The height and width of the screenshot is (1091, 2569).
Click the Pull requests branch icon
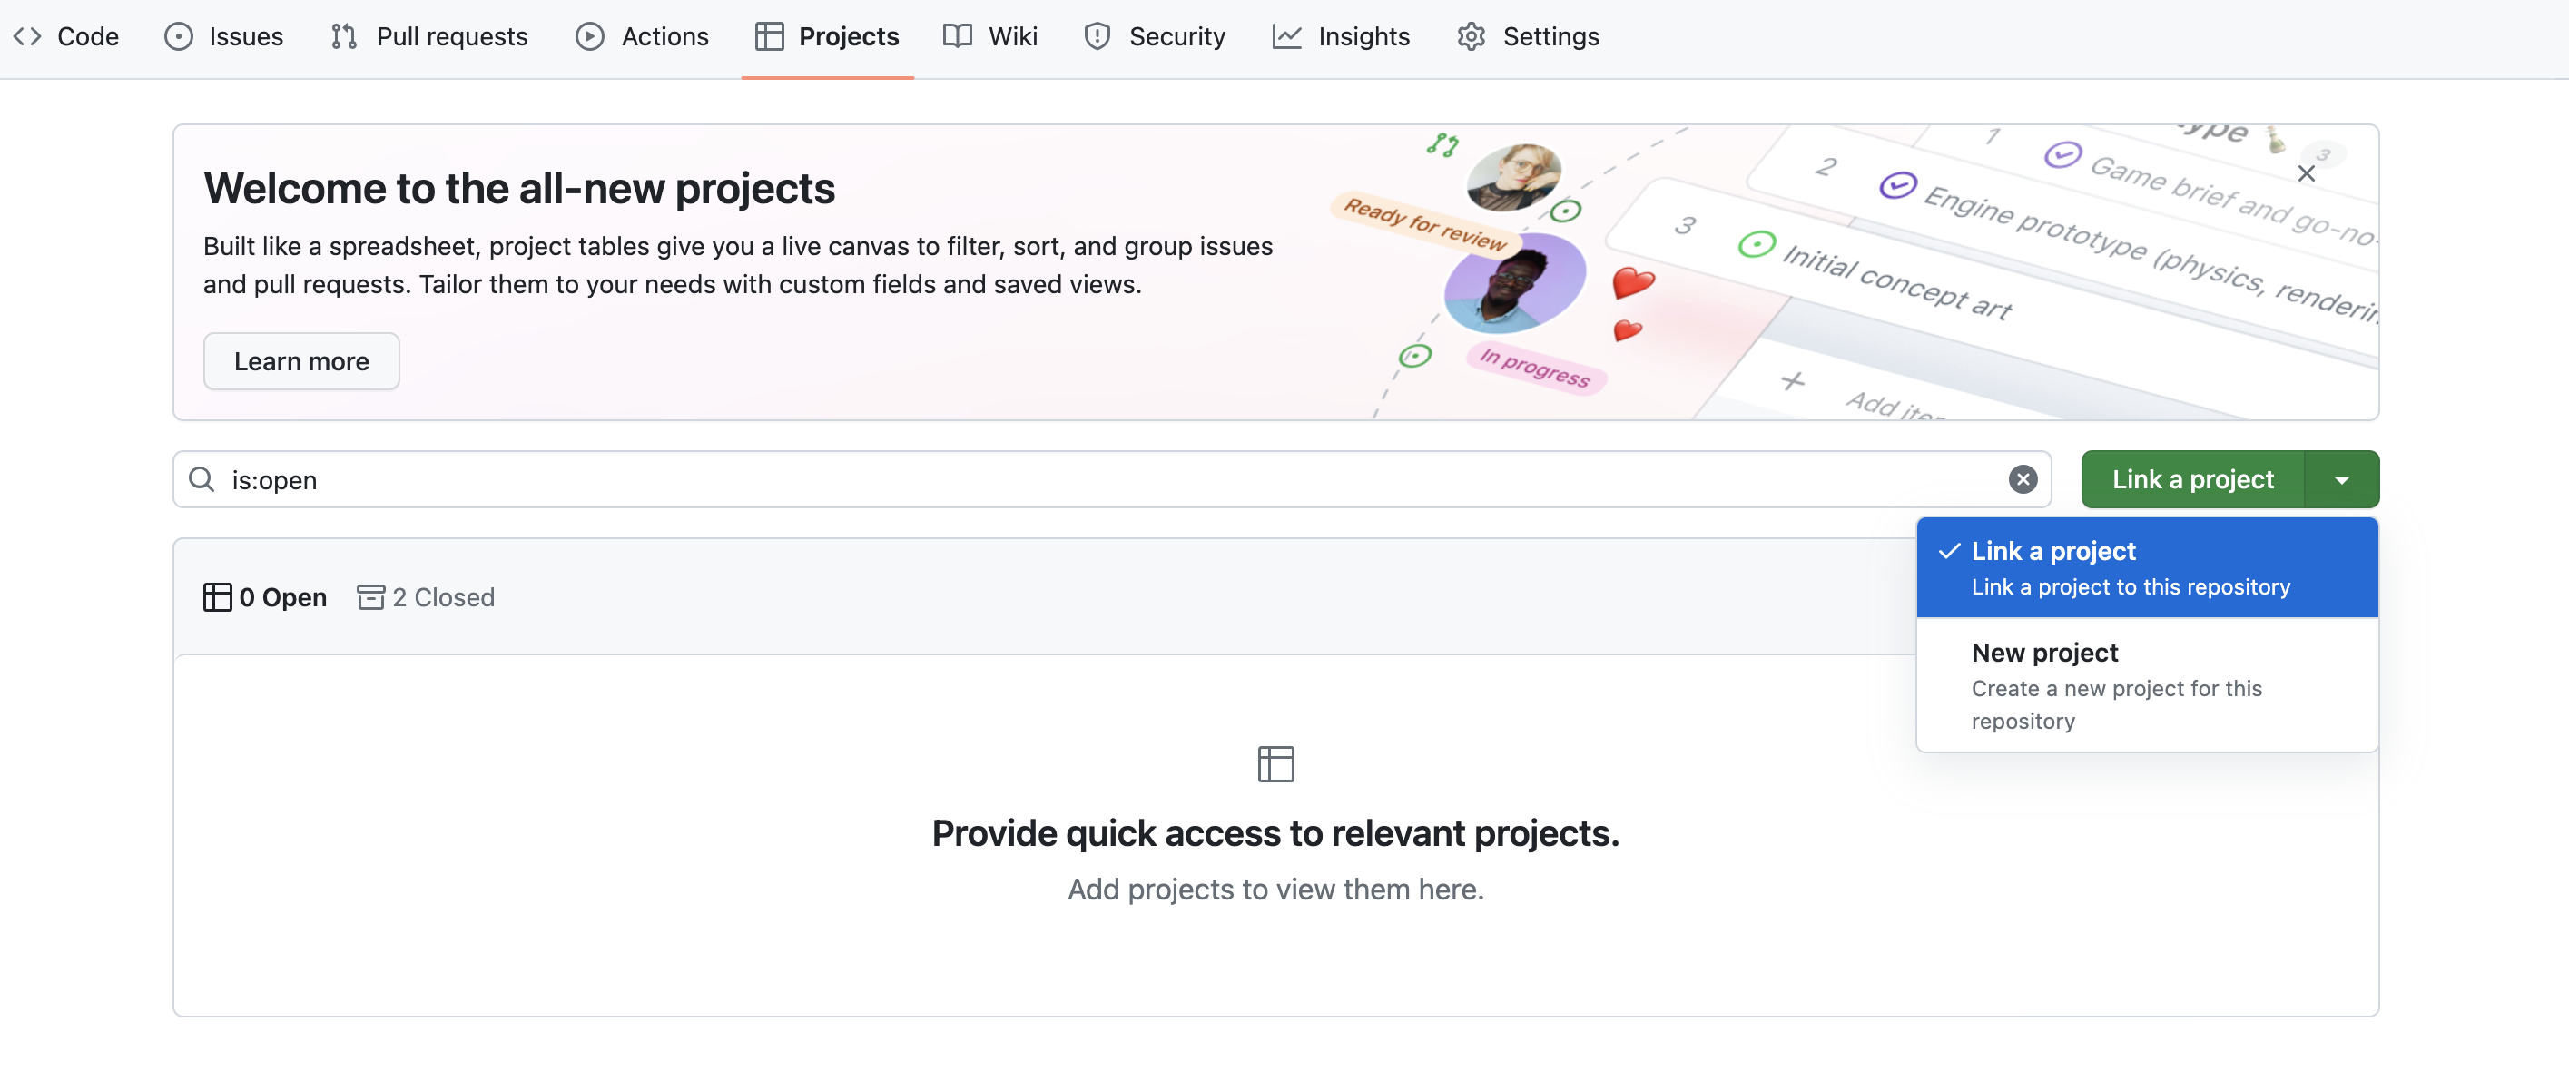click(343, 36)
